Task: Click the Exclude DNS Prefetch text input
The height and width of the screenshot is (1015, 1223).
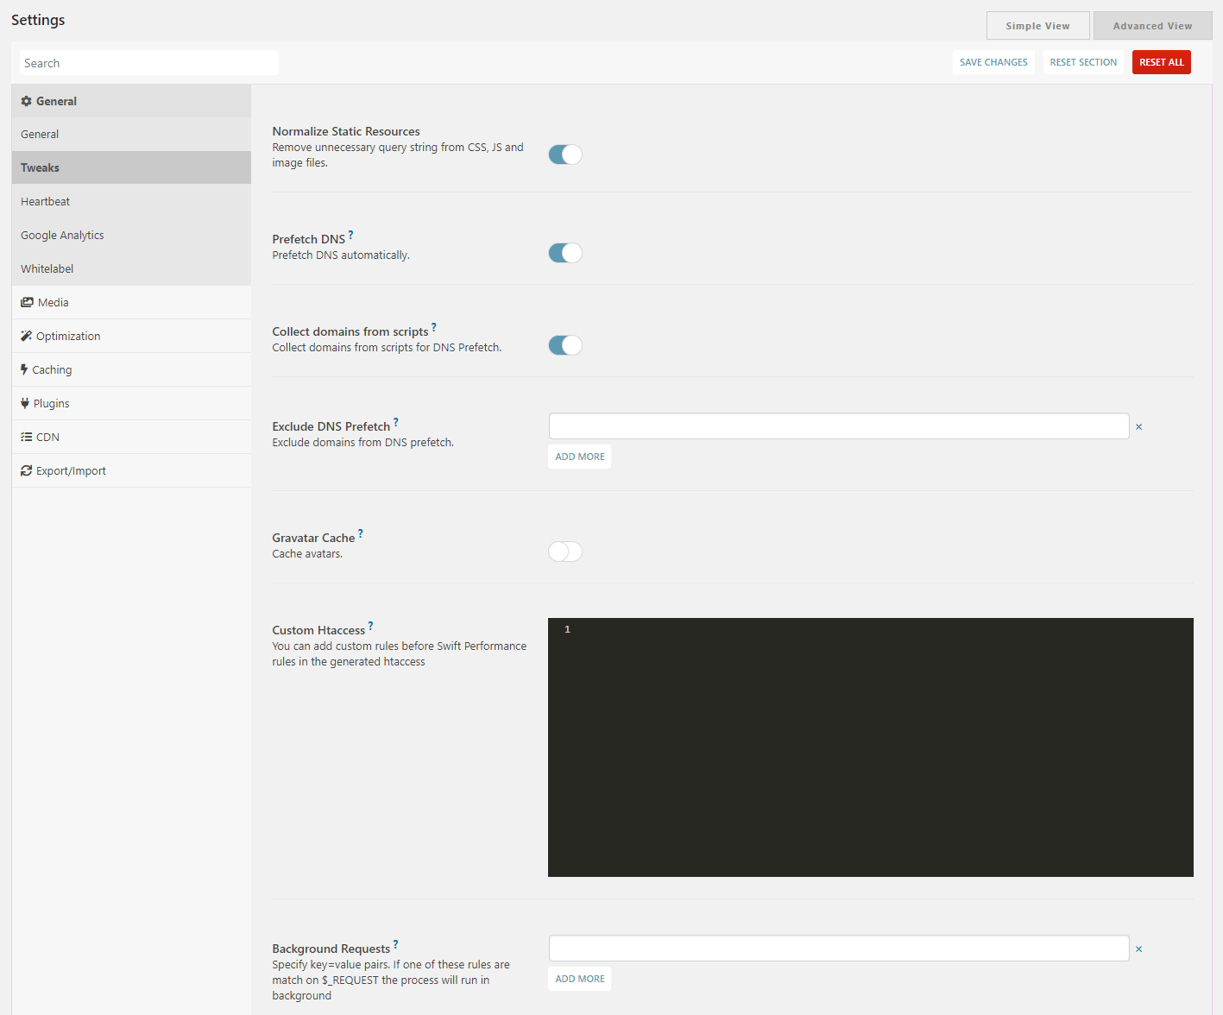Action: (x=839, y=426)
